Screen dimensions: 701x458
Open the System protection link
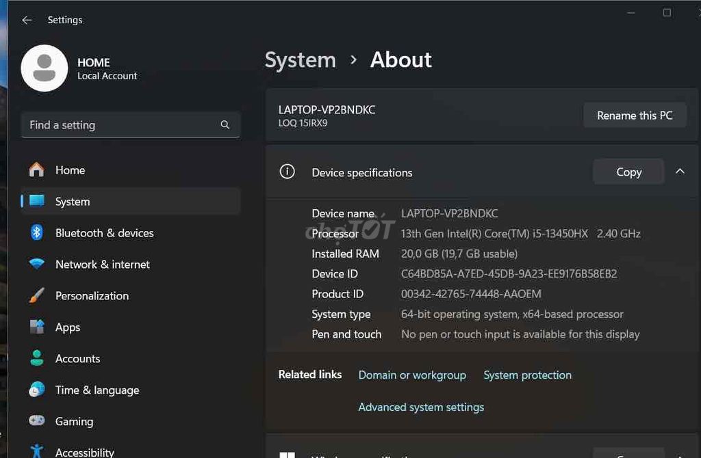pos(528,375)
